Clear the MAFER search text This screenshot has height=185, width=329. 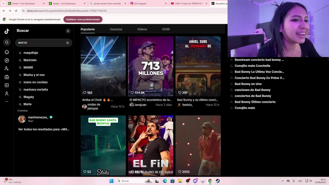(x=68, y=43)
